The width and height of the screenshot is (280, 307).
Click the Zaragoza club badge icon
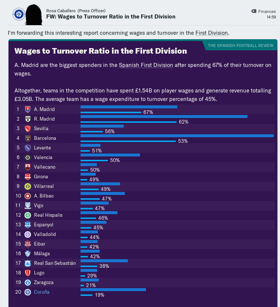click(x=27, y=283)
